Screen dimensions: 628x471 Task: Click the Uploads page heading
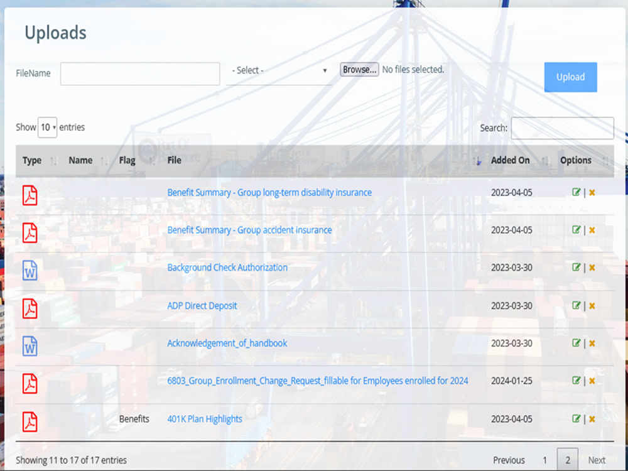click(55, 33)
